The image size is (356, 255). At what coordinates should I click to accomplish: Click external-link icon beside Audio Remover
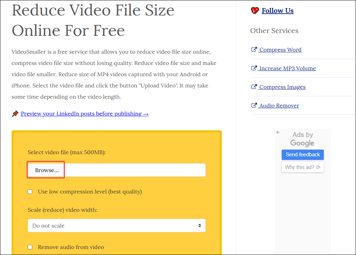[x=254, y=105]
